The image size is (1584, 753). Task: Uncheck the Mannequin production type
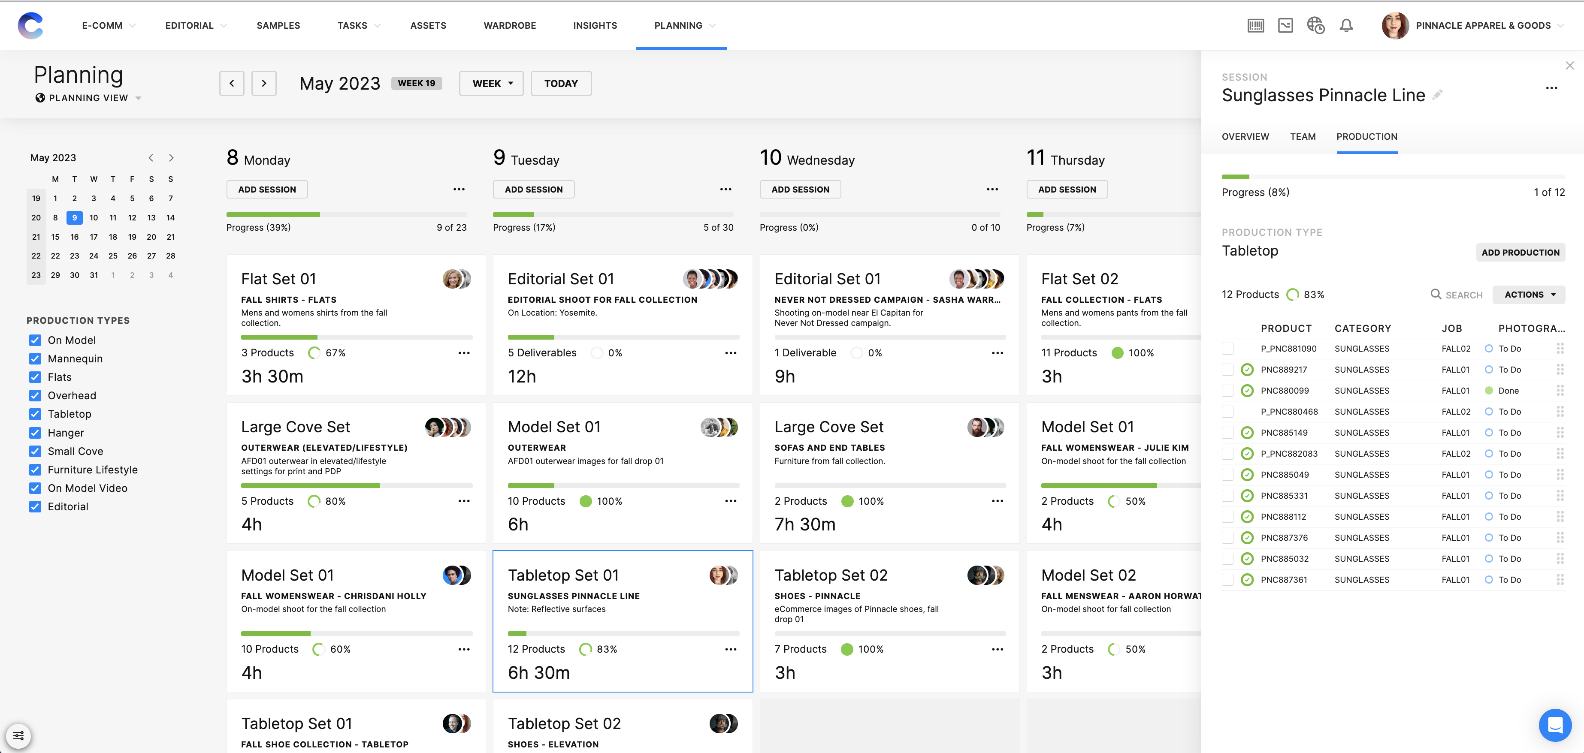coord(35,358)
